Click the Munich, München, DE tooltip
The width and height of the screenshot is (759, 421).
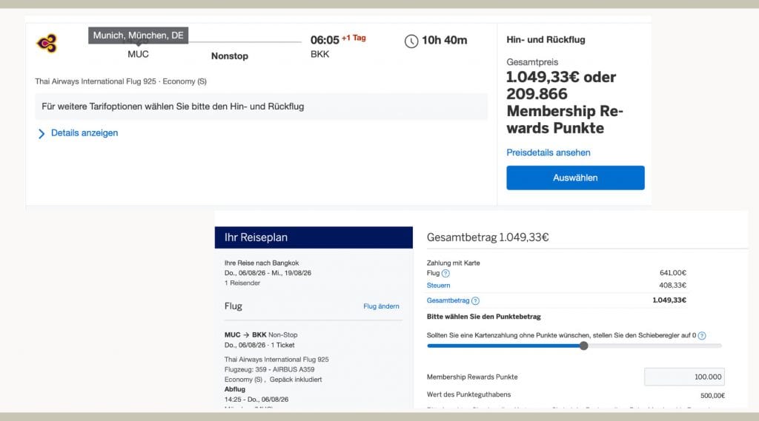click(x=138, y=36)
